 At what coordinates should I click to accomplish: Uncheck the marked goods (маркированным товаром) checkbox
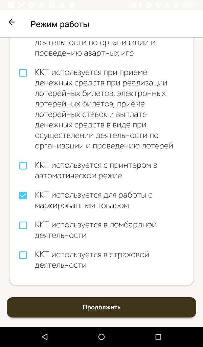(23, 196)
